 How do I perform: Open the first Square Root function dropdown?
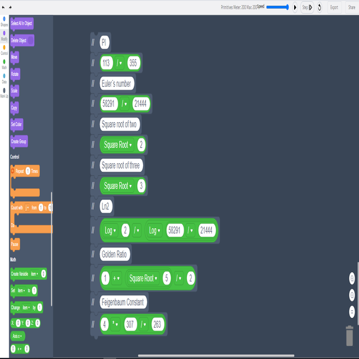tap(118, 145)
